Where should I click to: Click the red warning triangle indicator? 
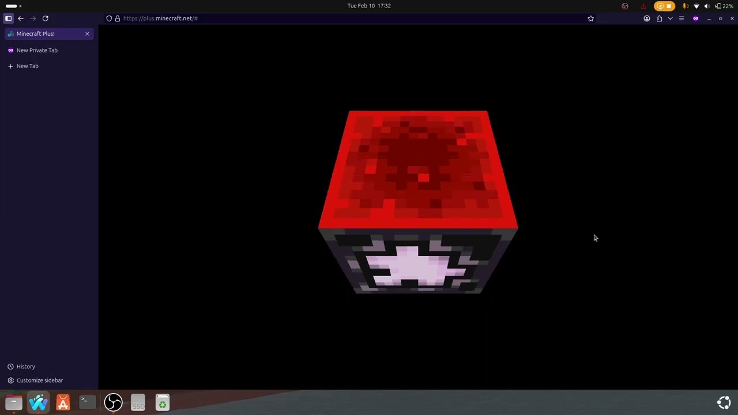[x=643, y=6]
